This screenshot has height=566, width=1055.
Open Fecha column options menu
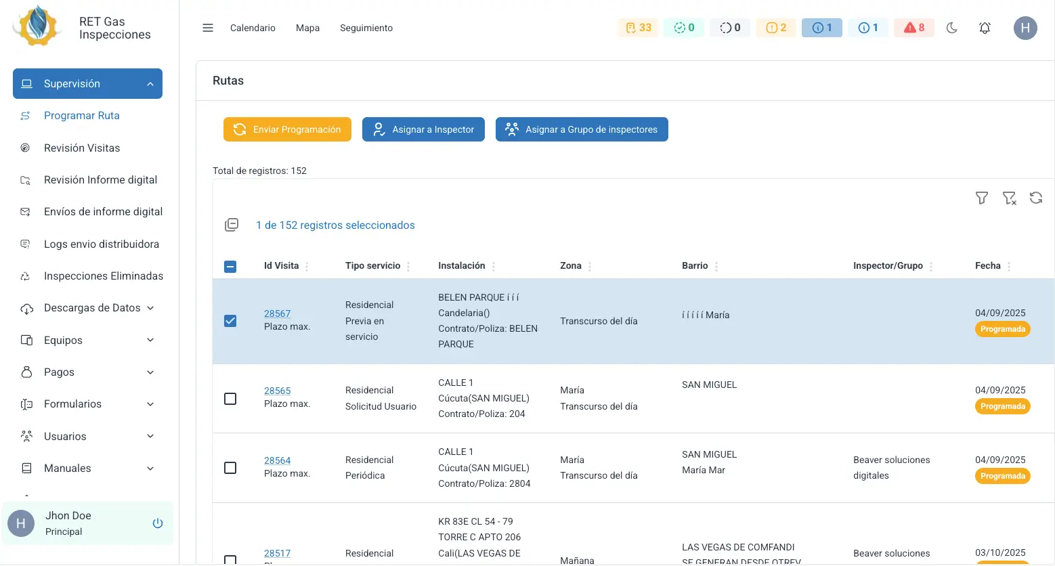1009,266
